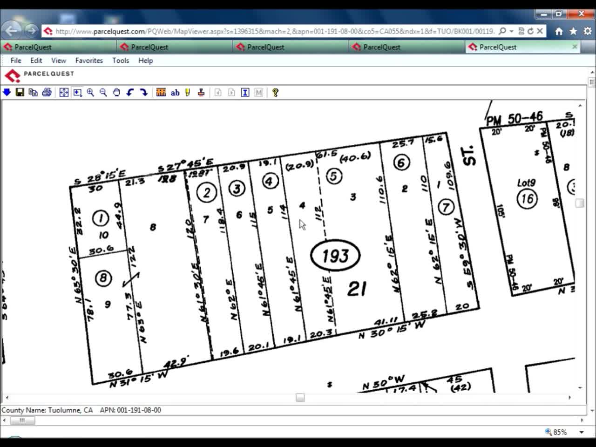This screenshot has height=447, width=596.
Task: Save the parcel map with floppy icon
Action: click(x=20, y=92)
